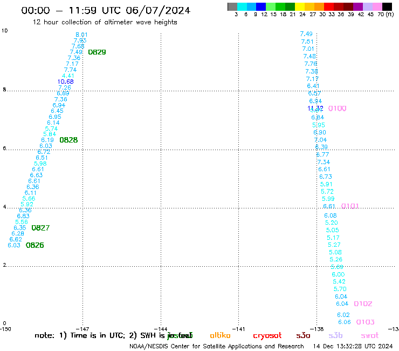Select the 5.74 cyan value
This screenshot has width=399, height=351.
[51, 129]
